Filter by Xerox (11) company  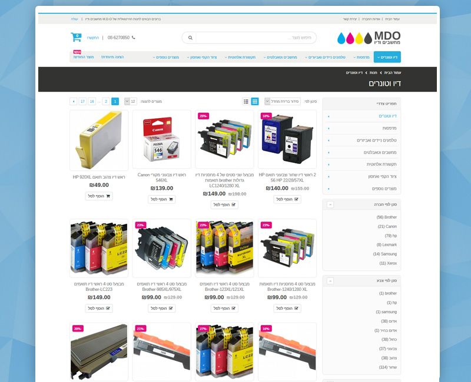coord(388,263)
